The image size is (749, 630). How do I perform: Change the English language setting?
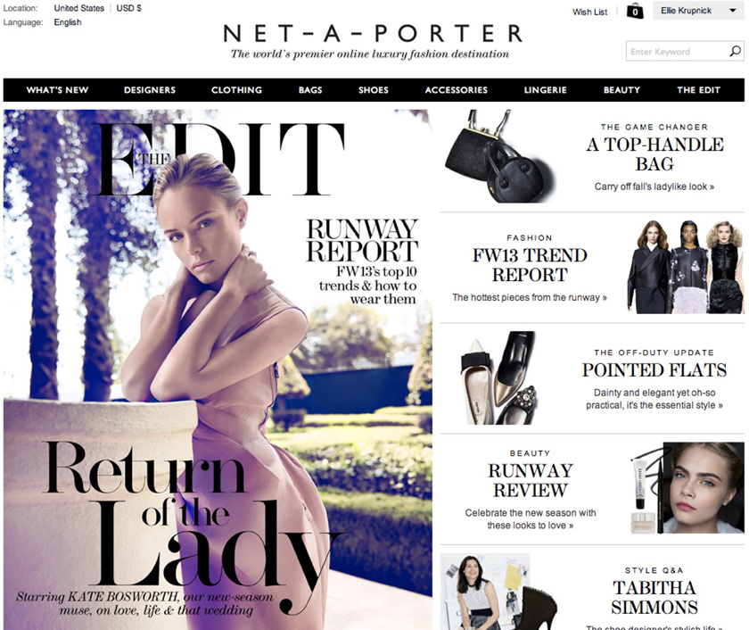tap(68, 22)
